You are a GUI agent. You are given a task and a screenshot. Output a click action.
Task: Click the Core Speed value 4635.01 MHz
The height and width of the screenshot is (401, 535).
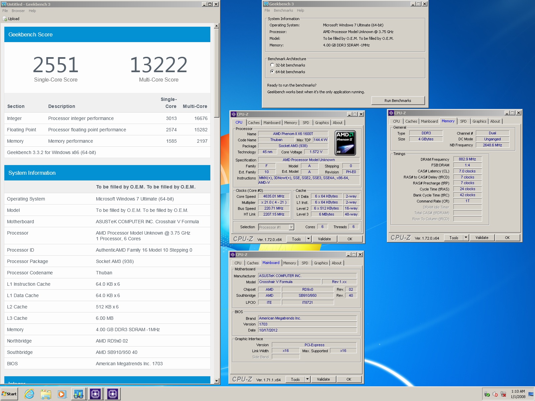click(274, 196)
